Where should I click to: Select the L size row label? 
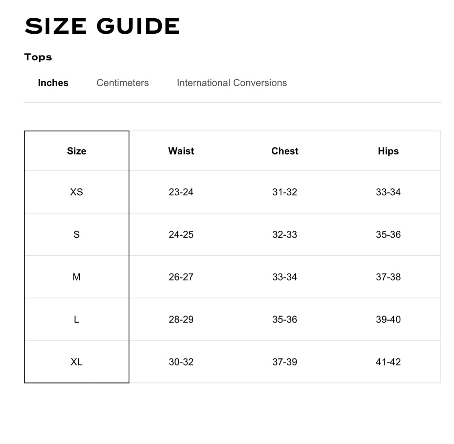[x=76, y=320]
